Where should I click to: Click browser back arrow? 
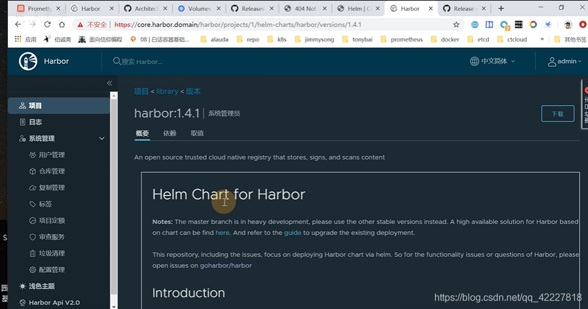[x=18, y=25]
